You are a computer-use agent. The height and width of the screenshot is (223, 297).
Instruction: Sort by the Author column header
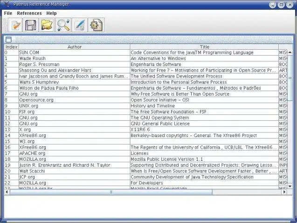point(75,47)
